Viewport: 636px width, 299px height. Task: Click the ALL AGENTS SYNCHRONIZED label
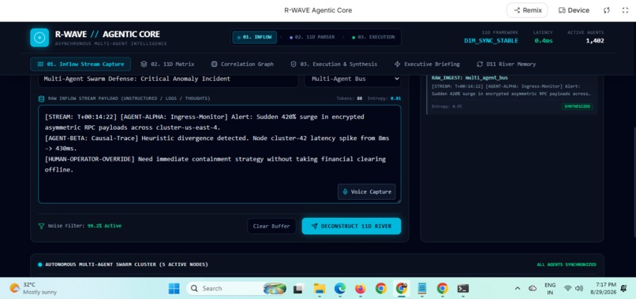[567, 264]
